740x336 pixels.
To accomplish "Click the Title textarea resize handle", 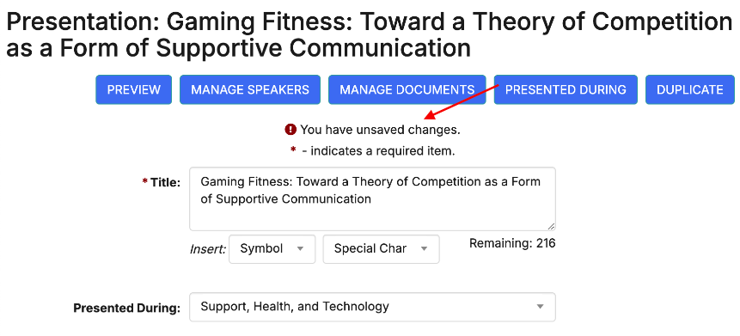I will tap(551, 226).
